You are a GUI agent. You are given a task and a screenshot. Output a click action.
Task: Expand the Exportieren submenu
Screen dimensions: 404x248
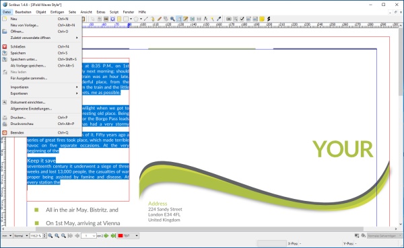(x=42, y=93)
